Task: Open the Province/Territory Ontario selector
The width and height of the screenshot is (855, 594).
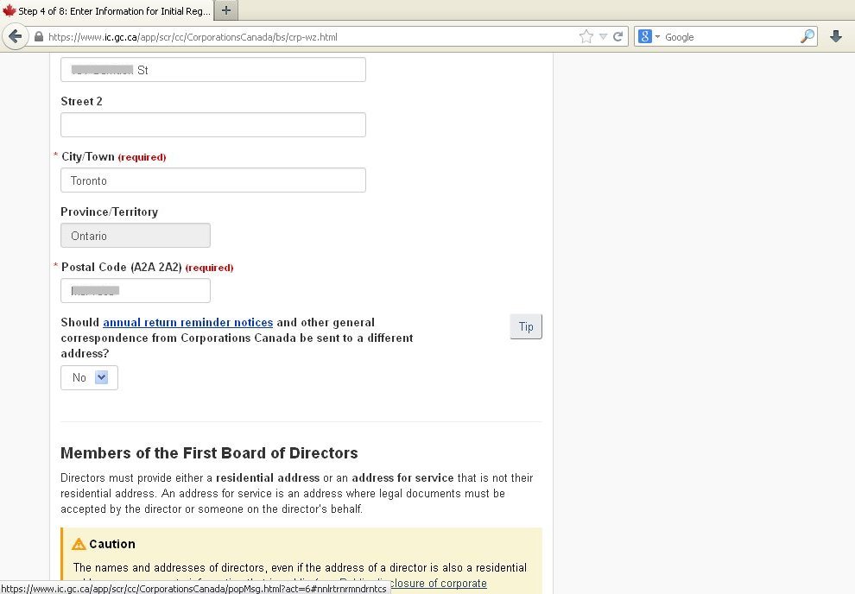Action: pos(135,236)
